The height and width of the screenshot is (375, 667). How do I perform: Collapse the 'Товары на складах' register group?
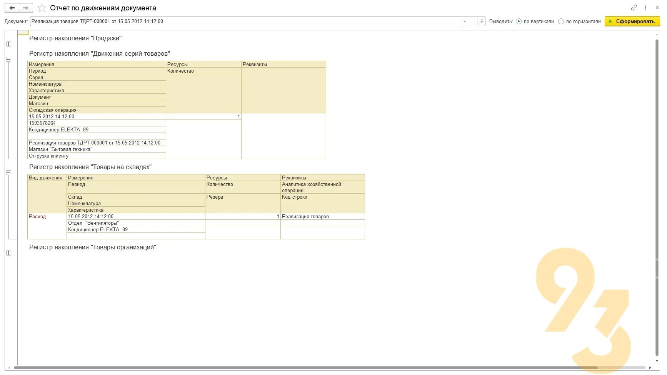(x=9, y=173)
